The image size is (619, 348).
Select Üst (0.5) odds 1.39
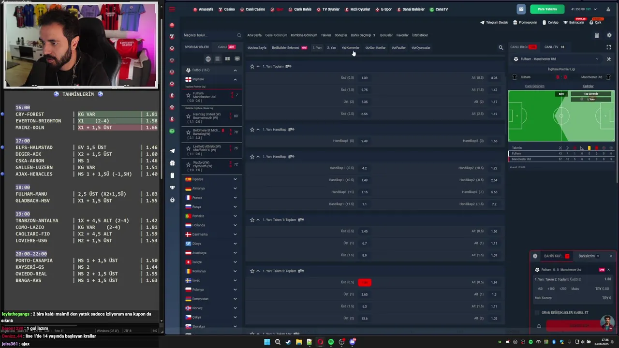(x=364, y=78)
